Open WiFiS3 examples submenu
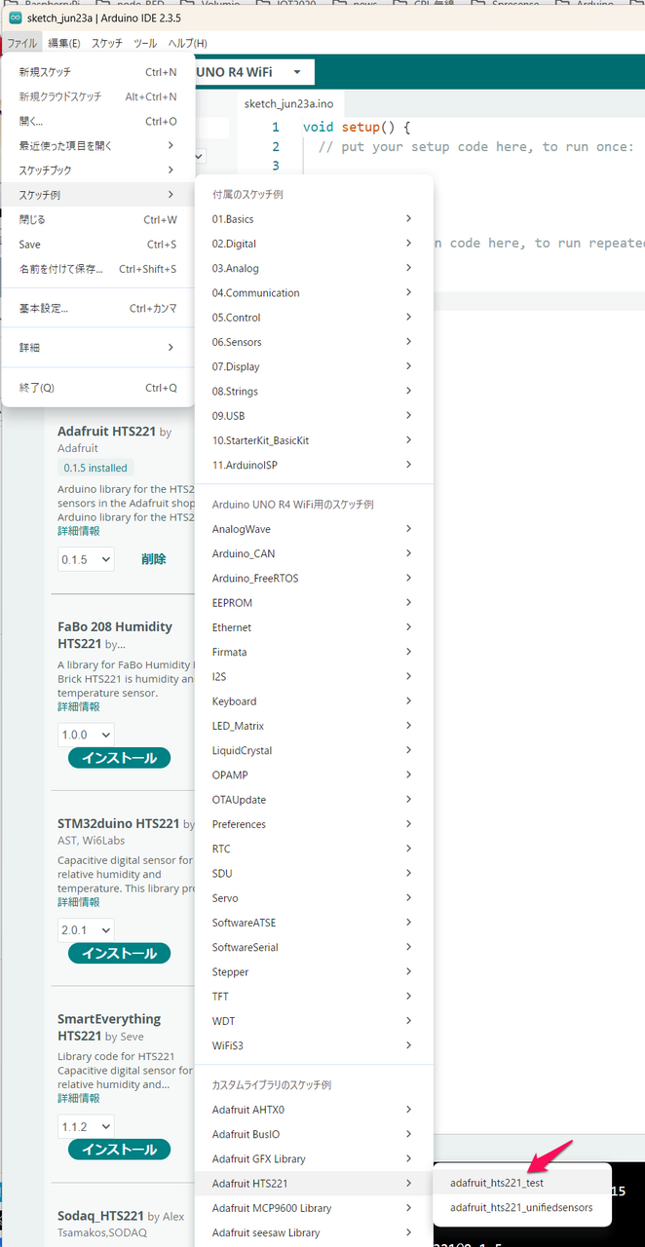 (314, 1045)
